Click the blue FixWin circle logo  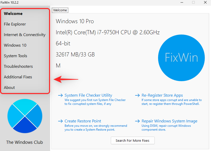click(181, 58)
